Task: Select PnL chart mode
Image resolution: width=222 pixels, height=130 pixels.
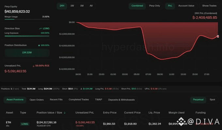Action: click(170, 6)
